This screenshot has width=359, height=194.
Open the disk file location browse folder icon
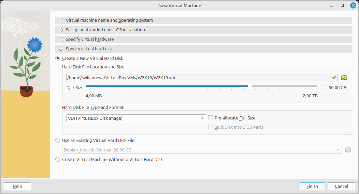344,78
